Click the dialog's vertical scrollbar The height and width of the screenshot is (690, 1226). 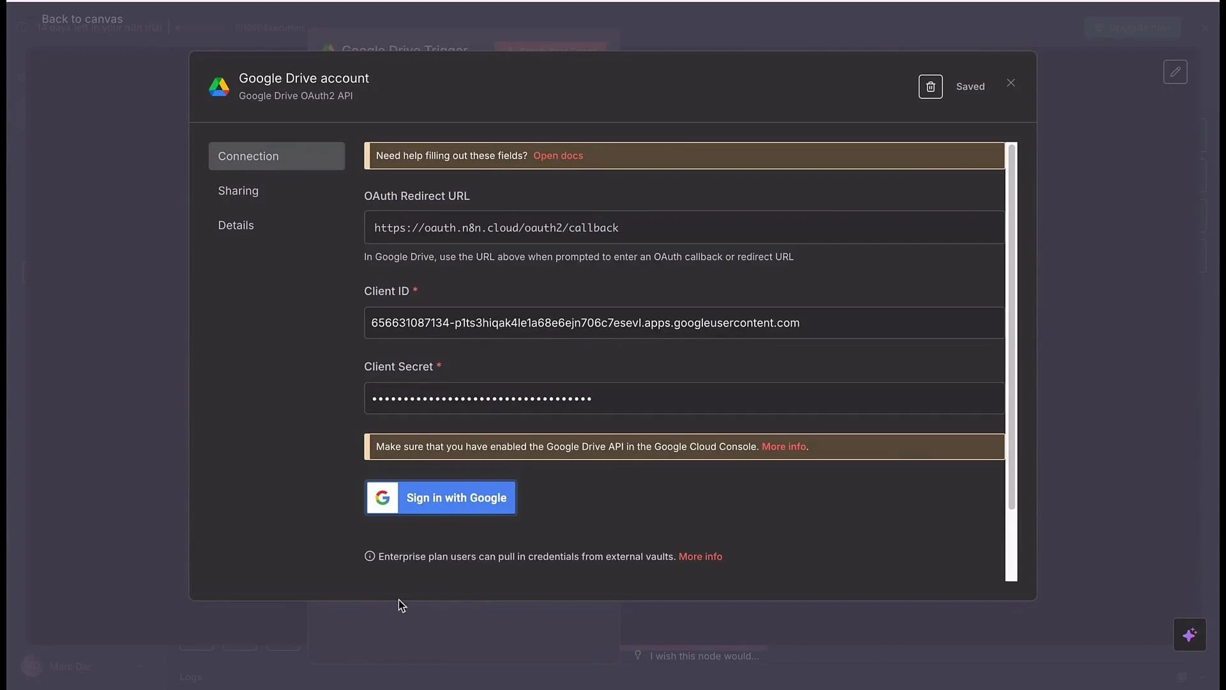(1011, 327)
